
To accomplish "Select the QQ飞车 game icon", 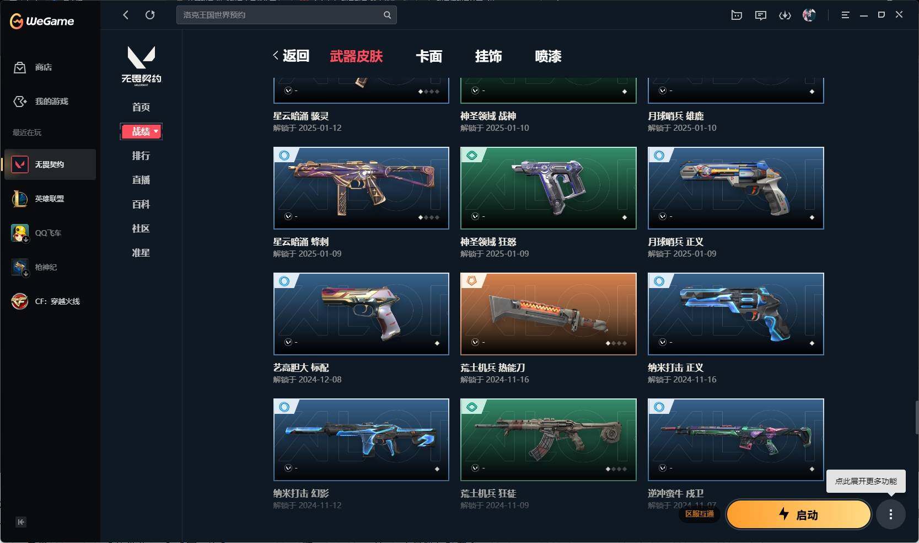I will (x=20, y=233).
